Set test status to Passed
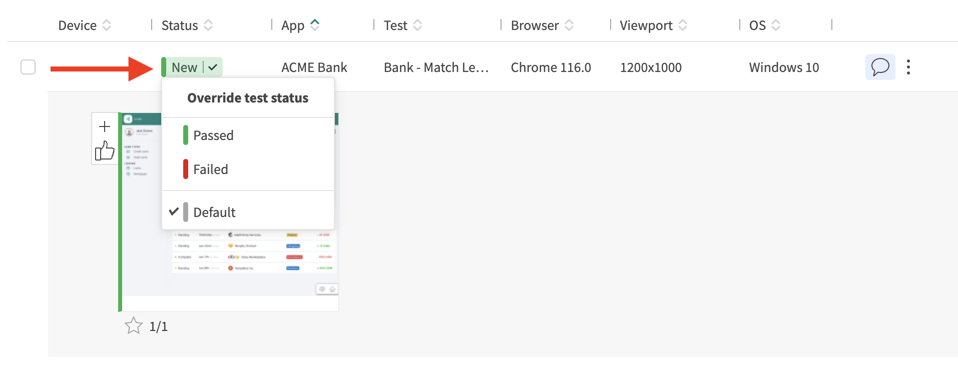958x377 pixels. tap(213, 135)
